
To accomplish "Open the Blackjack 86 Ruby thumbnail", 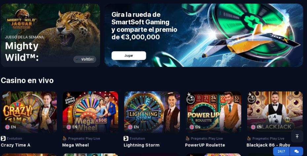I will (x=275, y=112).
